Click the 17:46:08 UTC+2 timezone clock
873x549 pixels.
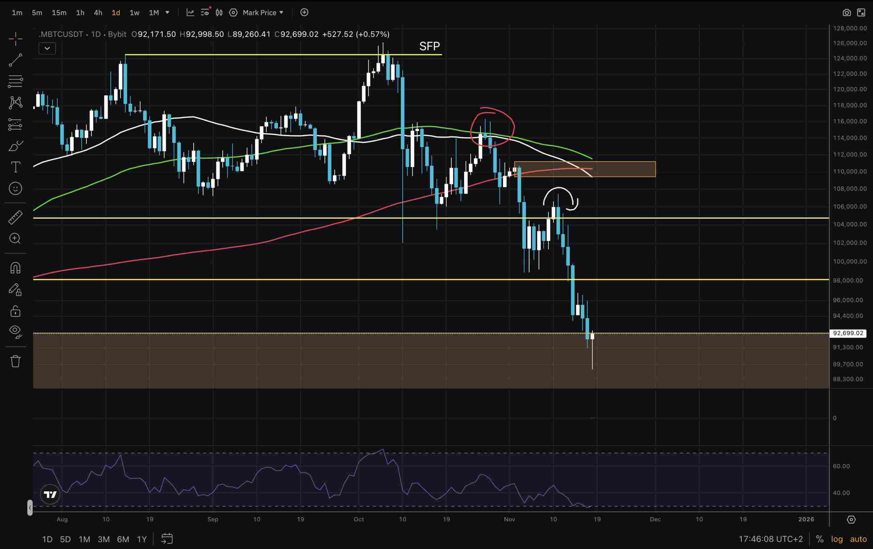[770, 539]
